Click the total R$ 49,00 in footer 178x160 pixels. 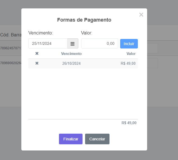(129, 123)
